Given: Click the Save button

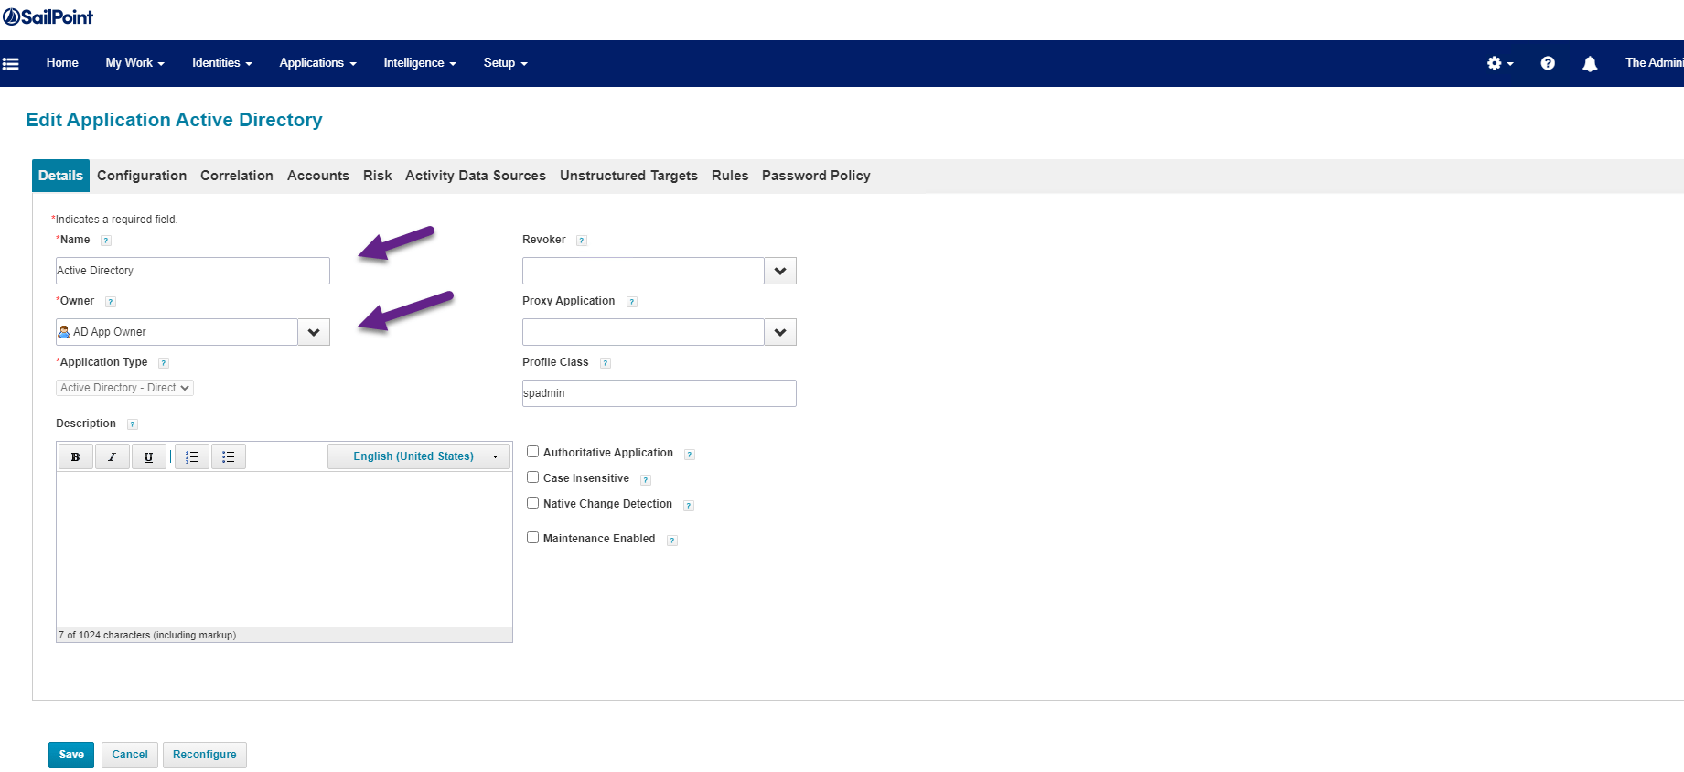Looking at the screenshot, I should pos(71,755).
